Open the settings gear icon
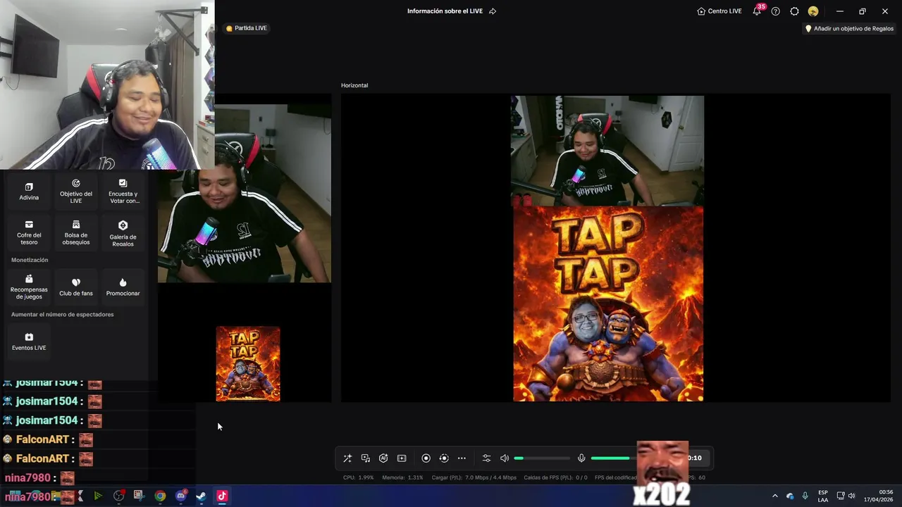Screen dimensions: 902x507 point(794,11)
